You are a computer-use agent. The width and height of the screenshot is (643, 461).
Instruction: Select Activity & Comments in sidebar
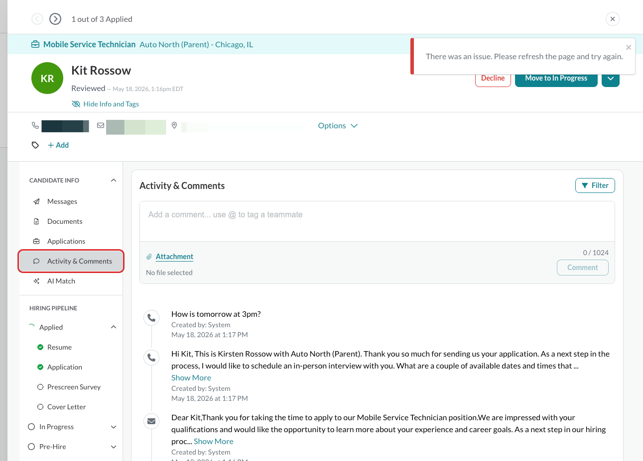point(71,261)
